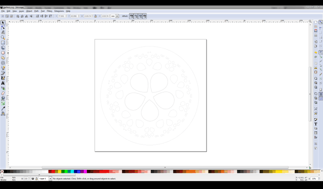
Task: Click ruler-corner zoom magnifier icon
Action: click(310, 21)
